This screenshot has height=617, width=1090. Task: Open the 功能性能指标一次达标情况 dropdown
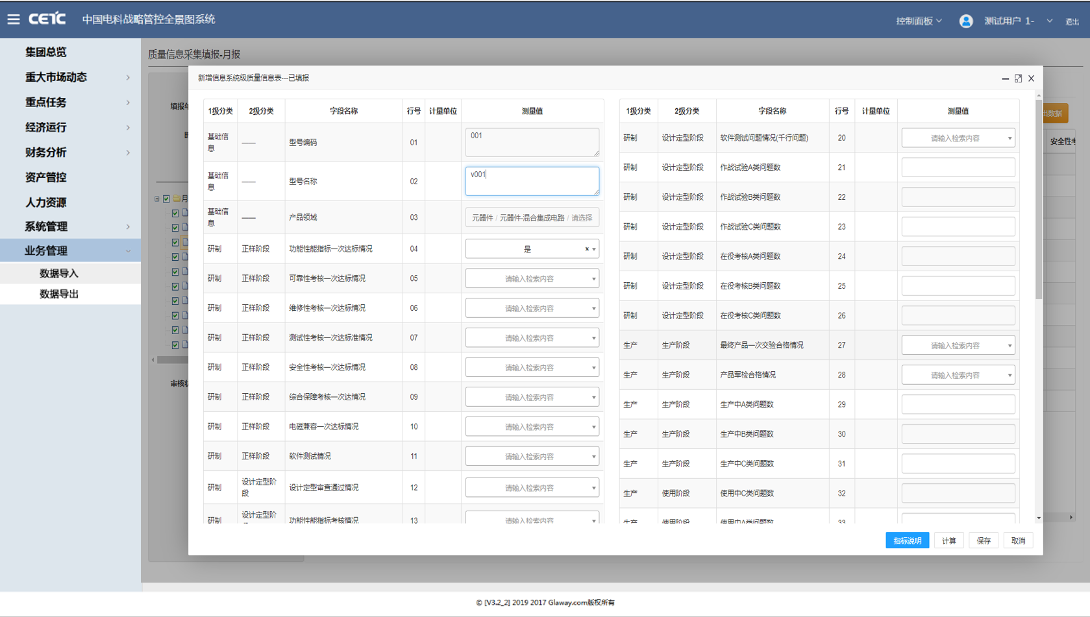tap(532, 249)
